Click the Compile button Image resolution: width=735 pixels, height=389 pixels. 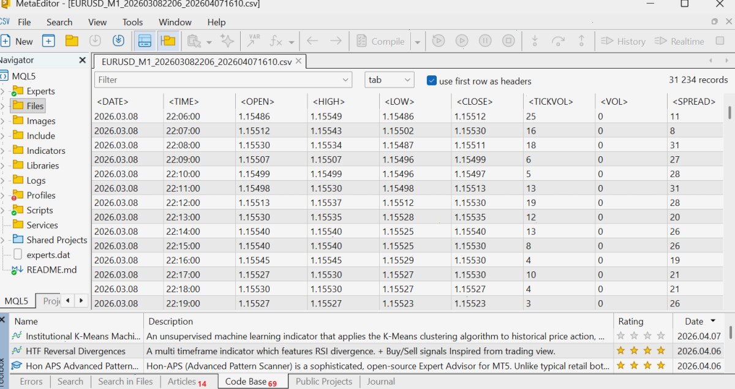coord(380,41)
